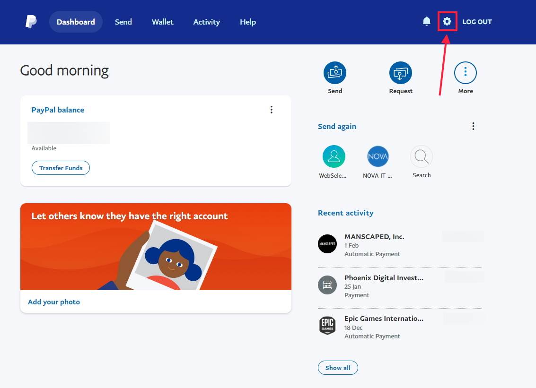Image resolution: width=536 pixels, height=388 pixels.
Task: Select the NOVA IT contact avatar
Action: pyautogui.click(x=378, y=156)
